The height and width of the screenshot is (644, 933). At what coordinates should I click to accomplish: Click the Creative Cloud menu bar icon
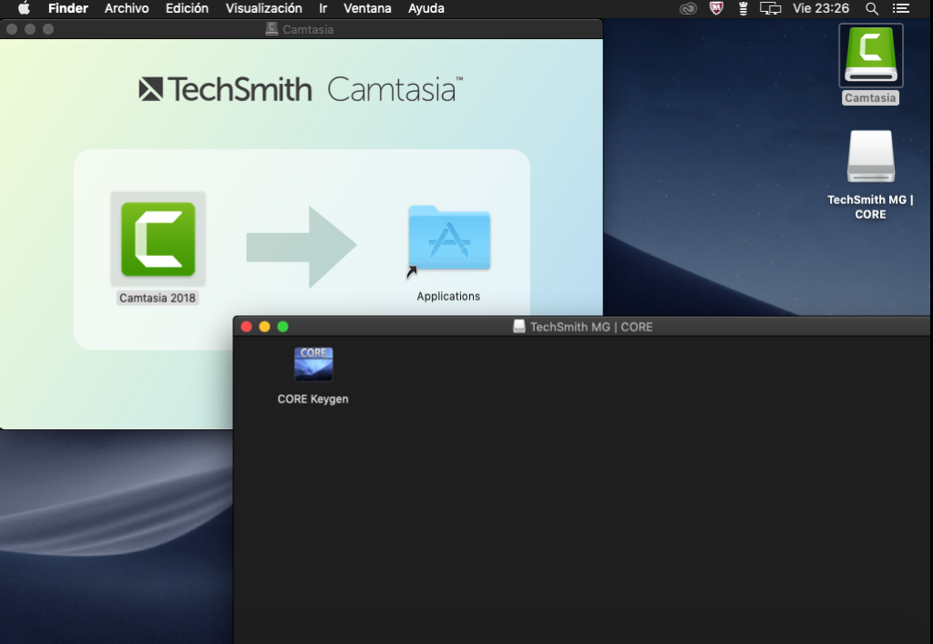pyautogui.click(x=688, y=8)
